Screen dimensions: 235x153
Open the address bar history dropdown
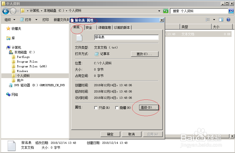pyautogui.click(x=159, y=11)
